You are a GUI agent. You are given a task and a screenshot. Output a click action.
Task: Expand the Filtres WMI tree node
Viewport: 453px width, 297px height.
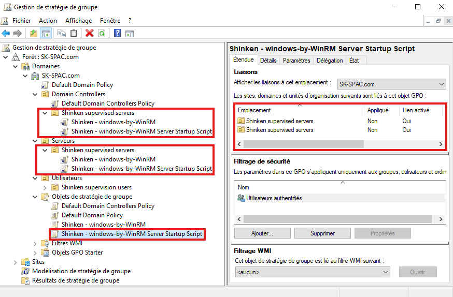pyautogui.click(x=35, y=243)
